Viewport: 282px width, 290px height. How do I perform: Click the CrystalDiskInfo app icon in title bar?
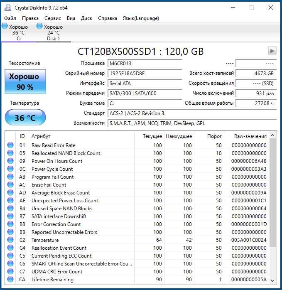point(8,7)
